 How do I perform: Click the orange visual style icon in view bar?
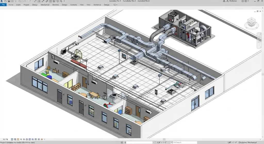coord(18,139)
